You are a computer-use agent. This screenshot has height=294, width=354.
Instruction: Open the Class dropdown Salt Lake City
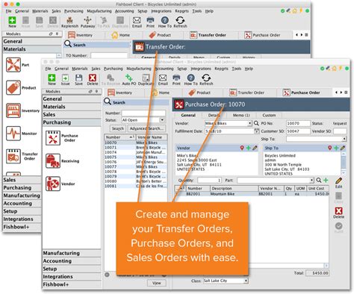pos(246,281)
